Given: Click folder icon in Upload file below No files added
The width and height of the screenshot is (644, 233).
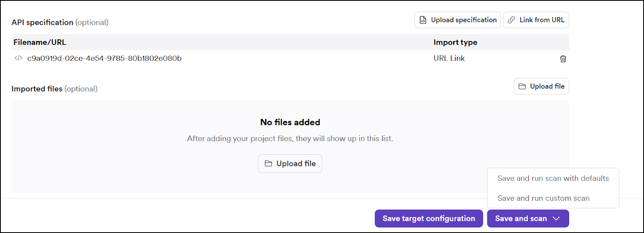Looking at the screenshot, I should coord(268,164).
